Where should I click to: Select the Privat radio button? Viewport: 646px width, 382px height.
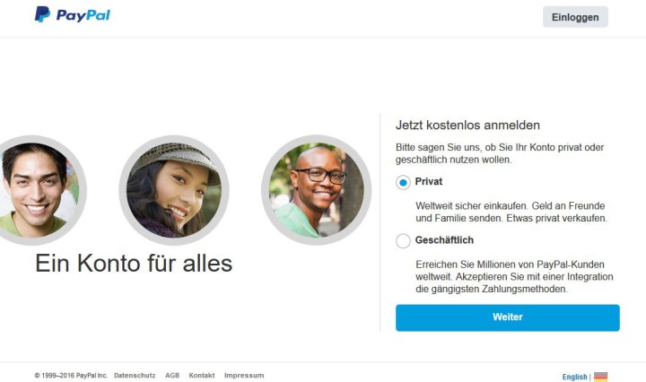404,182
